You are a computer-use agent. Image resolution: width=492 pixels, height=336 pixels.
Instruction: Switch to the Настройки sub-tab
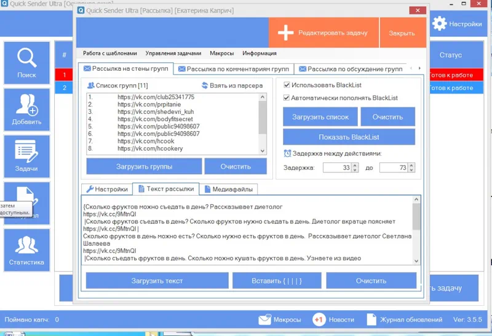pyautogui.click(x=107, y=190)
